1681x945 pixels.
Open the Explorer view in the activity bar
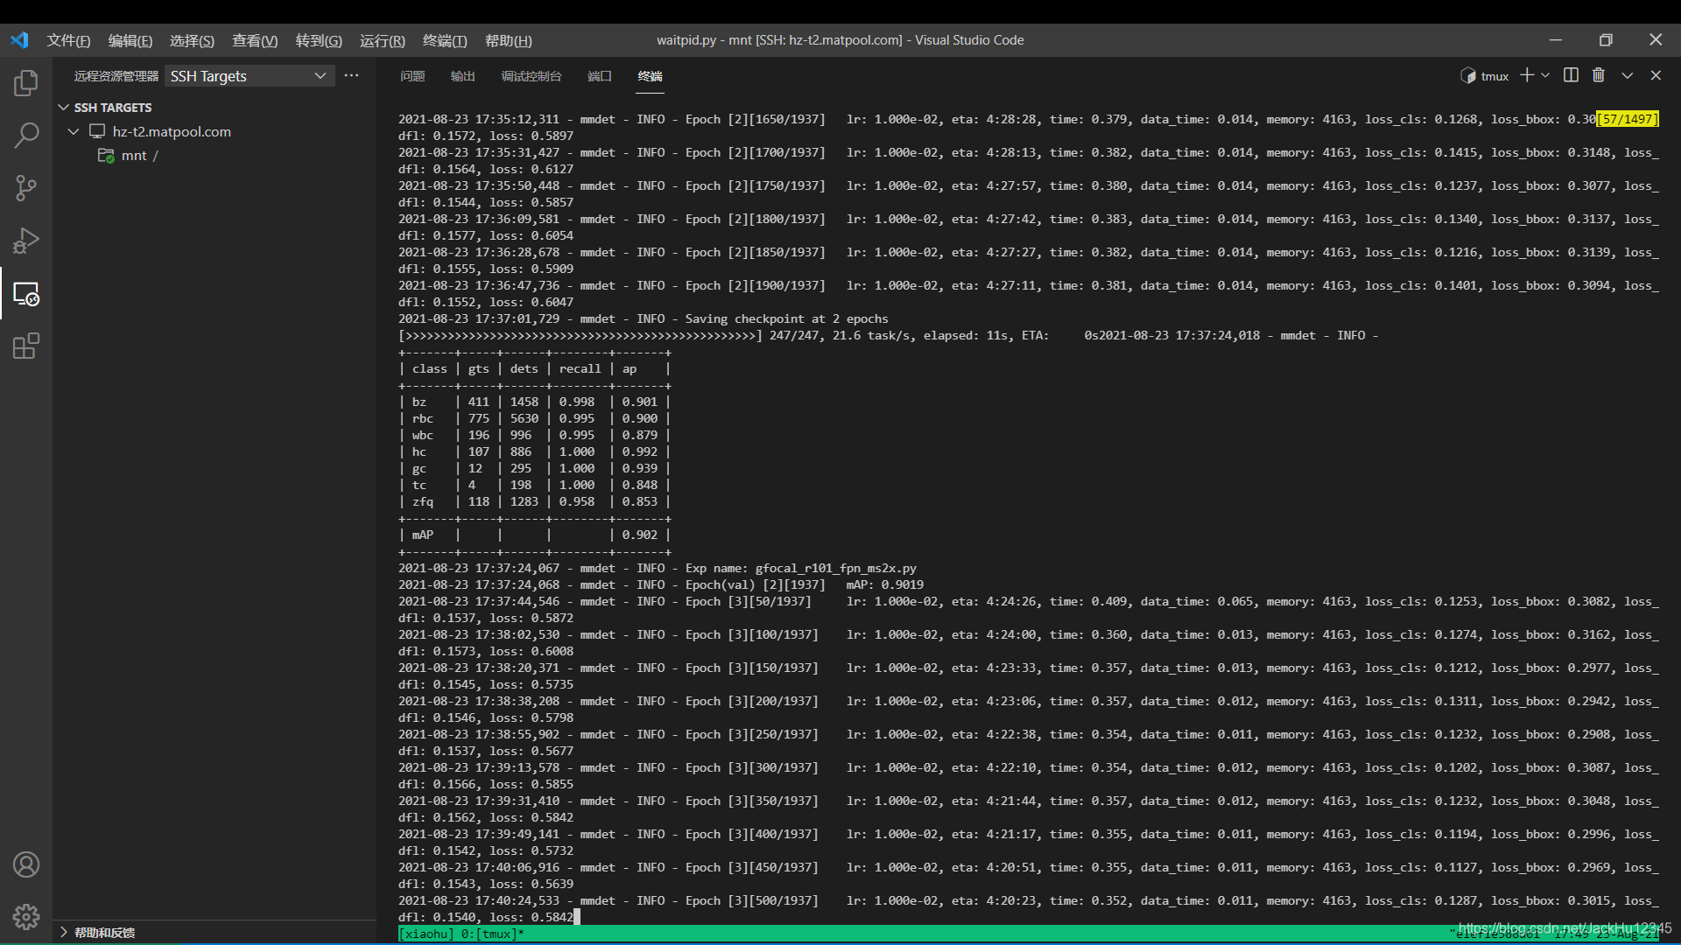25,83
